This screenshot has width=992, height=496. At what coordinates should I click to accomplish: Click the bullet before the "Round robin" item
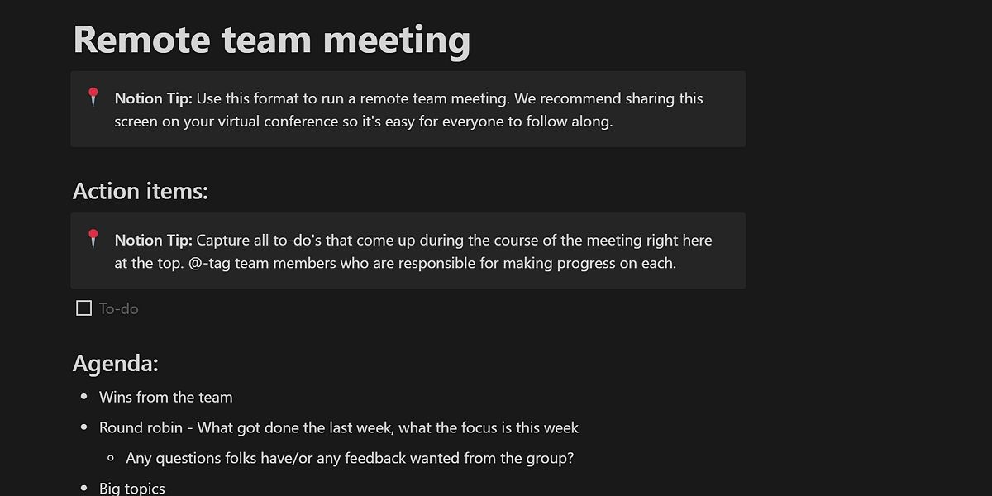(83, 428)
